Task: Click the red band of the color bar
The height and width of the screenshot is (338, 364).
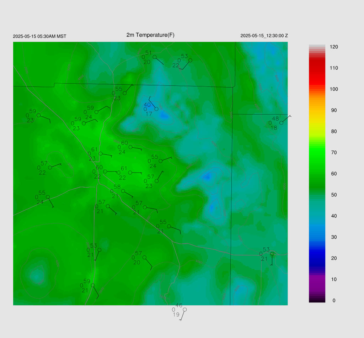Action: (317, 72)
